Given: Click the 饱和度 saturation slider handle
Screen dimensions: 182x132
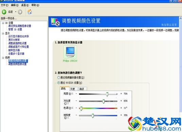Looking at the screenshot, I should click(x=93, y=116).
